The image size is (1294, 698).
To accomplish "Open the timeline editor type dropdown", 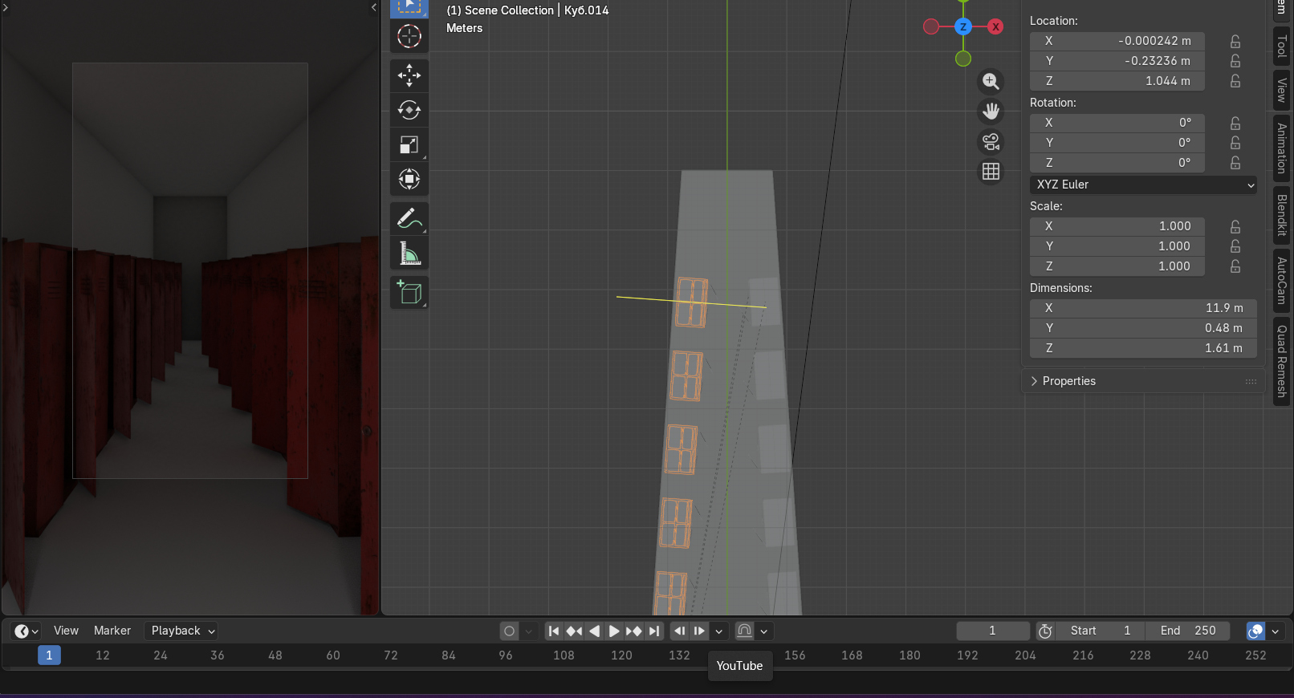I will (26, 631).
